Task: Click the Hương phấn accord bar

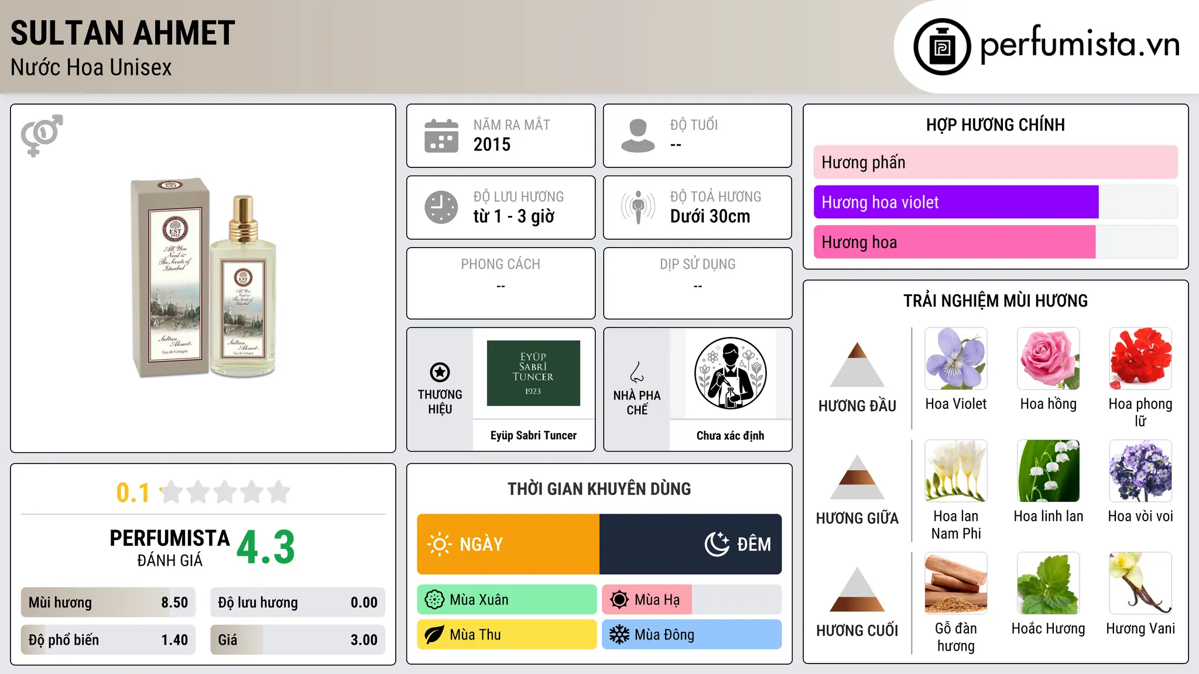Action: pyautogui.click(x=996, y=162)
